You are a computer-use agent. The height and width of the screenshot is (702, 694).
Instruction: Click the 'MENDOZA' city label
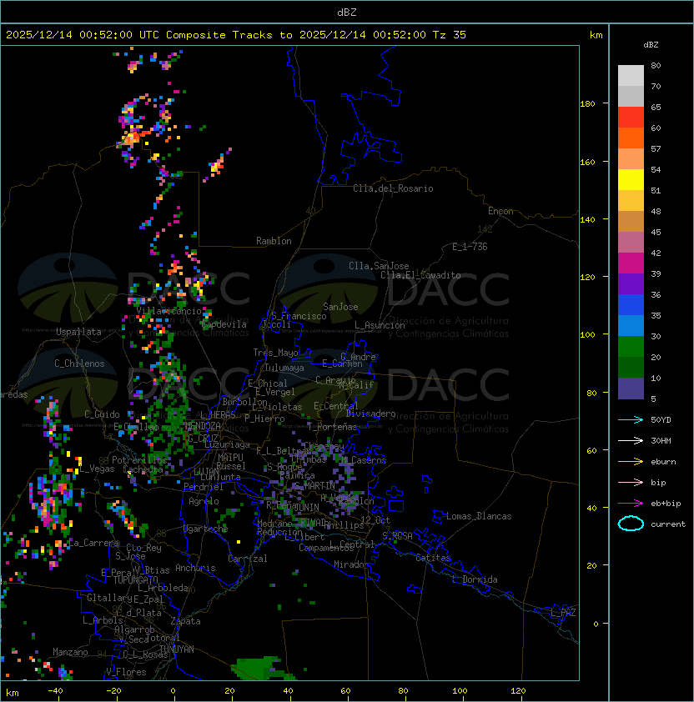coord(203,425)
